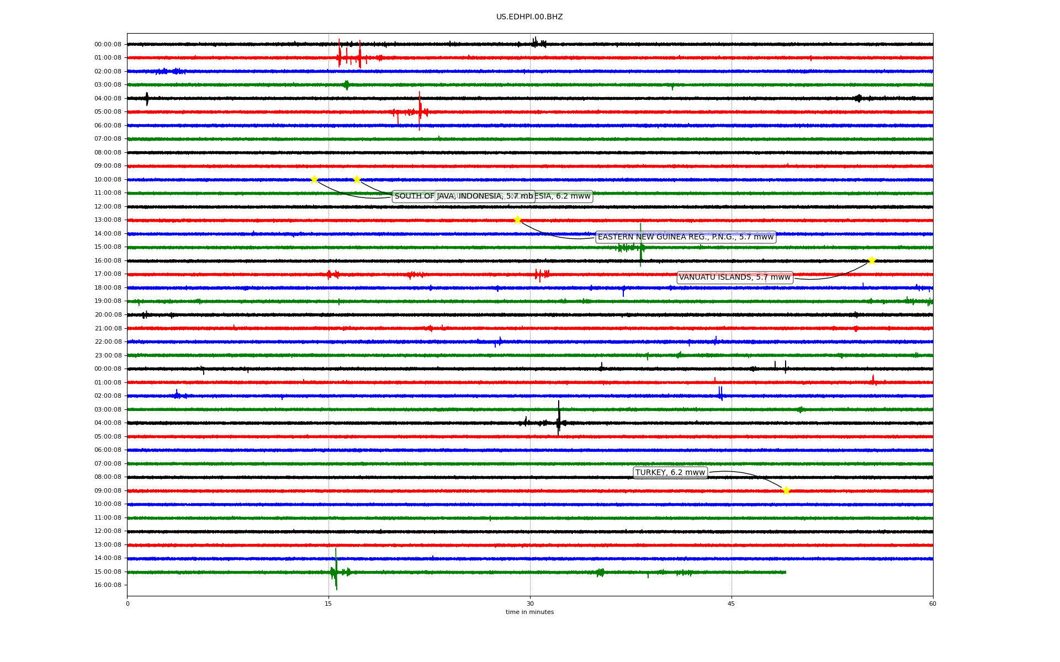Click the plot title US.EDHPI.00.BHZ

(529, 17)
